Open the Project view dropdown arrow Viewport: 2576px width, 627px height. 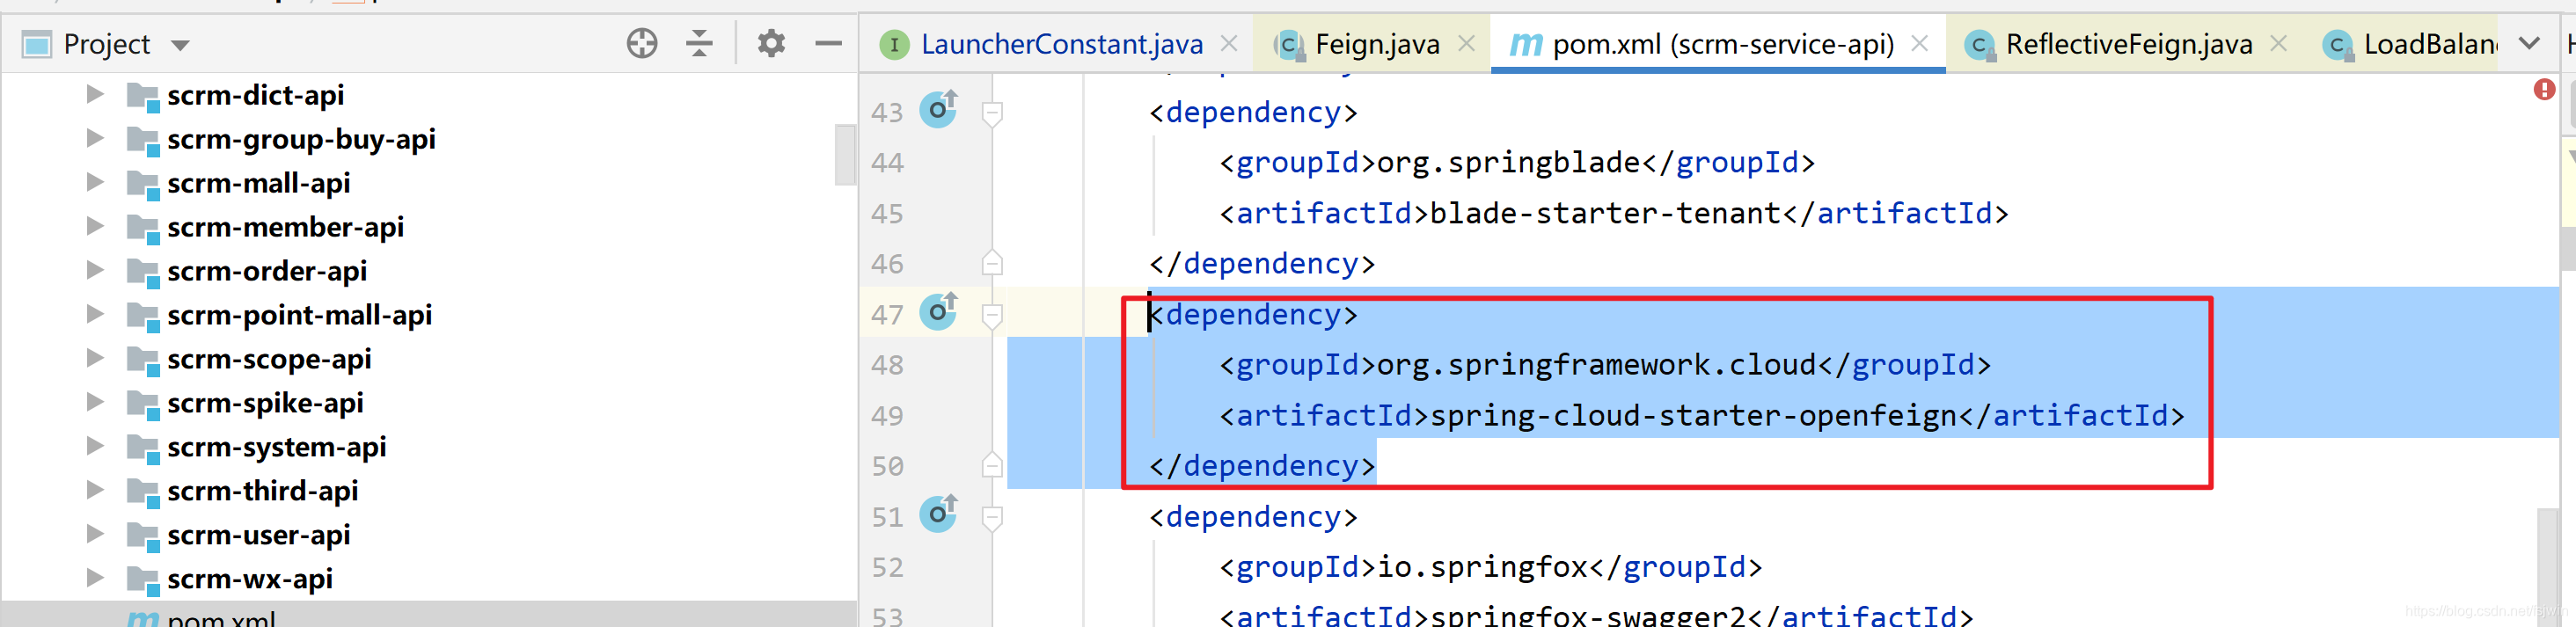click(x=180, y=45)
